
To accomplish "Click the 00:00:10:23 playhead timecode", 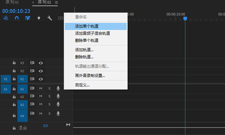I will click(16, 11).
